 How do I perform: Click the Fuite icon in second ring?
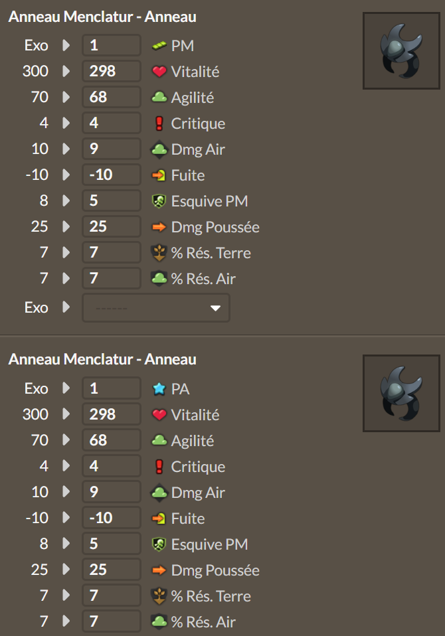point(159,518)
